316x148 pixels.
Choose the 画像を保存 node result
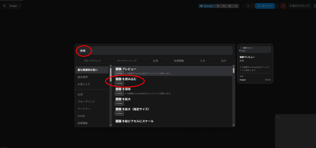123,89
